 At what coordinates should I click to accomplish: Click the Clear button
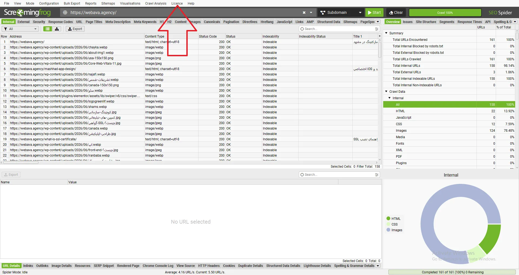coord(396,12)
